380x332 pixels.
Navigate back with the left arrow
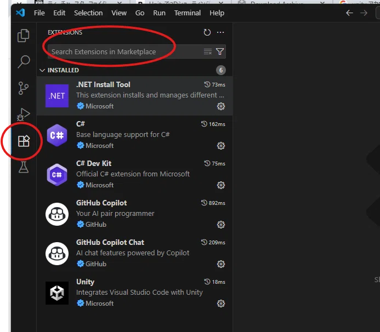click(x=349, y=13)
